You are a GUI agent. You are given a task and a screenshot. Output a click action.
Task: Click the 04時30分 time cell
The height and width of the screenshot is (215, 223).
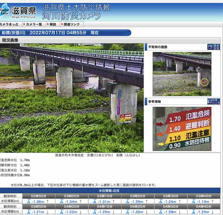(x=171, y=207)
